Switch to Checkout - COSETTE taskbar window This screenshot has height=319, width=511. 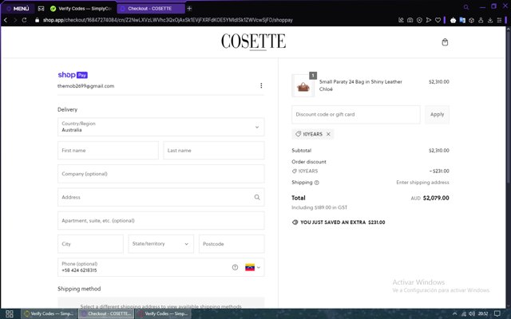click(106, 313)
